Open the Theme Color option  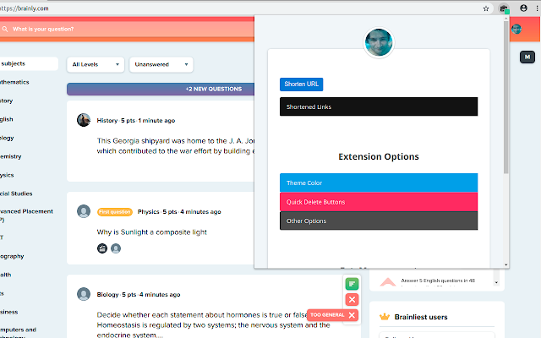(379, 183)
